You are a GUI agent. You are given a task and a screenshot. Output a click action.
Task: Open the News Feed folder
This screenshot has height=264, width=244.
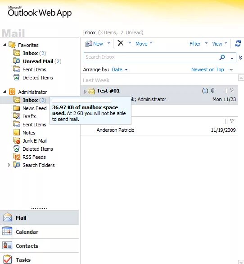point(34,108)
